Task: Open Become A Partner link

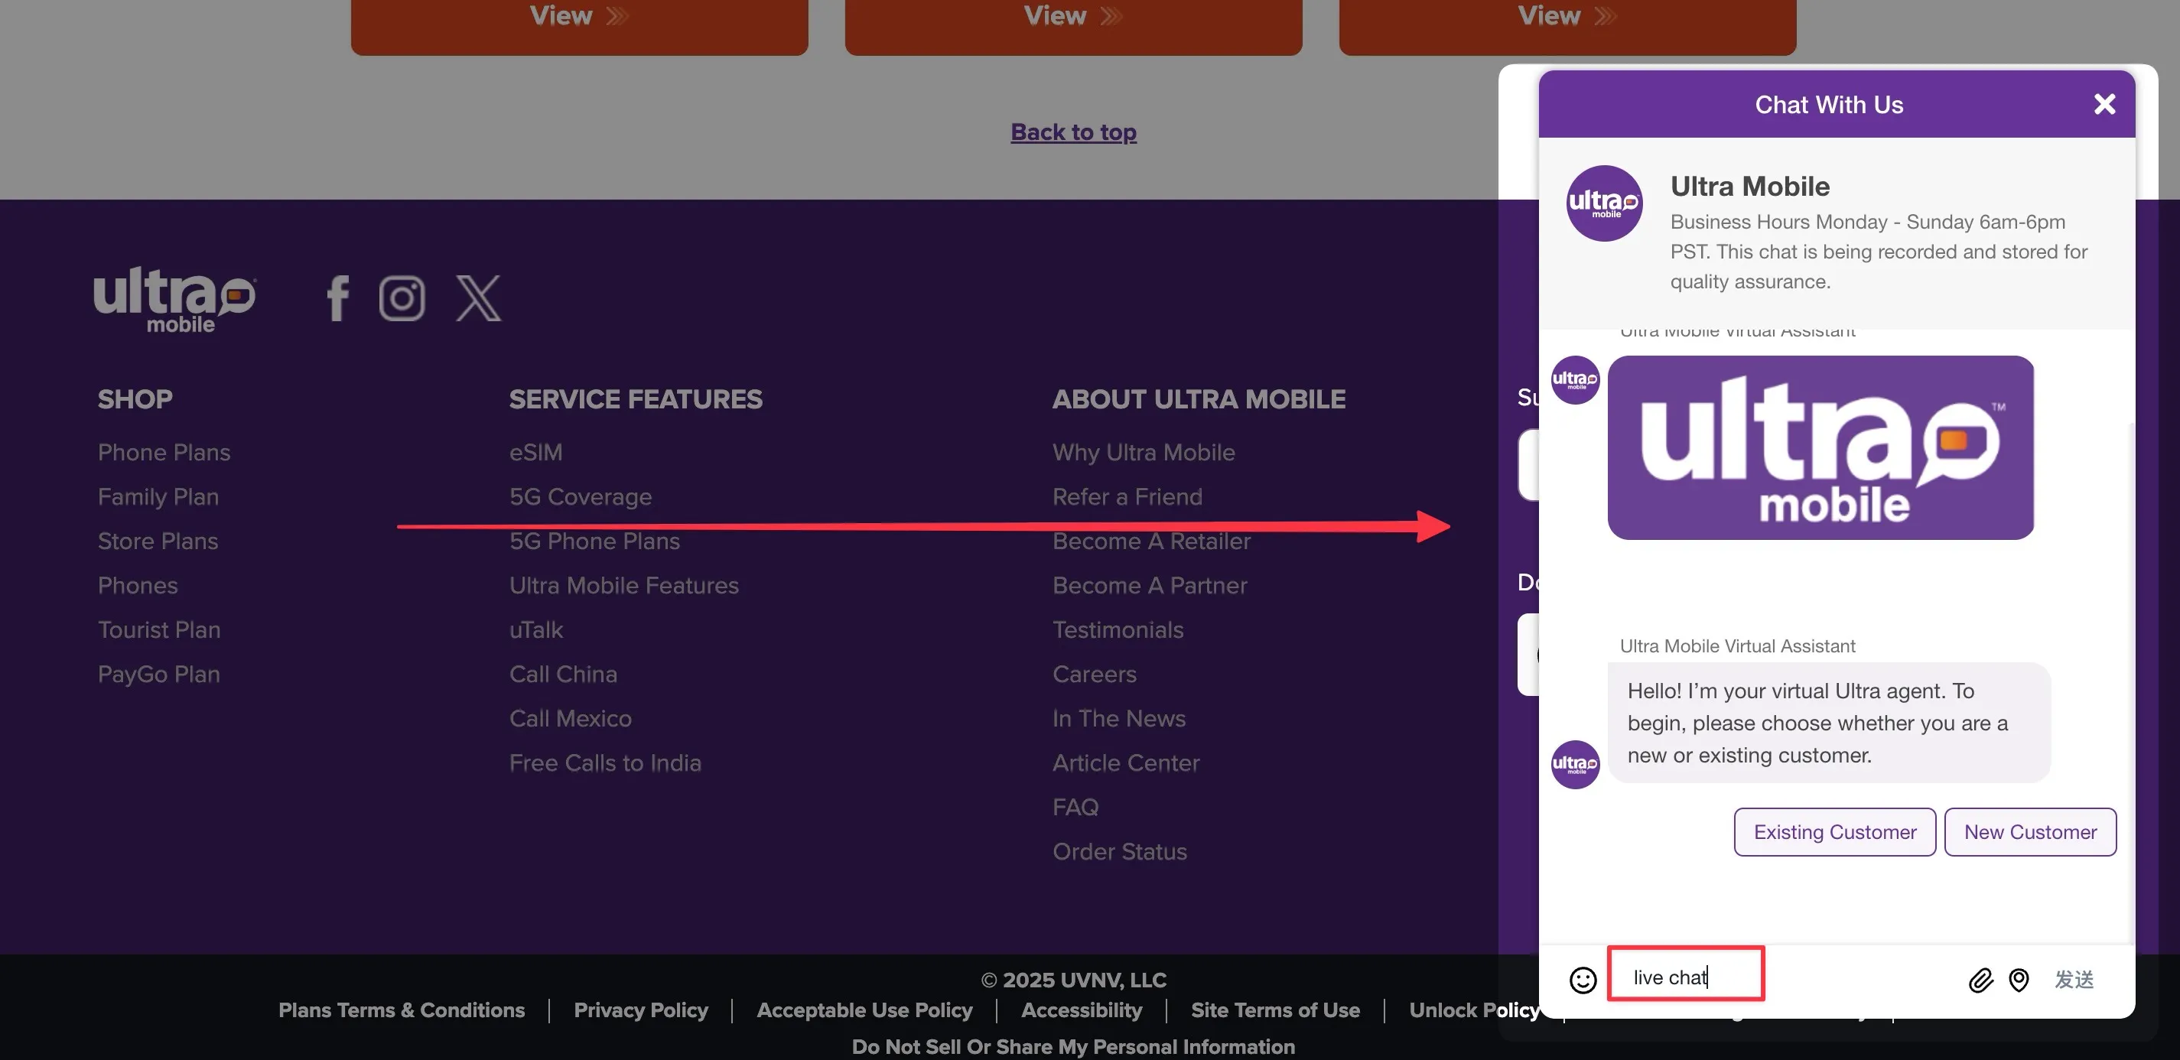Action: tap(1150, 585)
